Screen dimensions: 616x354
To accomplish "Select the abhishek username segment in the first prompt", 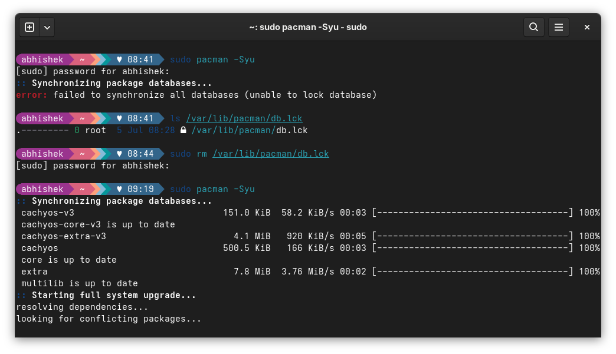I will click(42, 59).
